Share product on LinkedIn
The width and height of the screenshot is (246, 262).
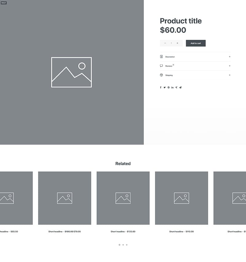(172, 88)
